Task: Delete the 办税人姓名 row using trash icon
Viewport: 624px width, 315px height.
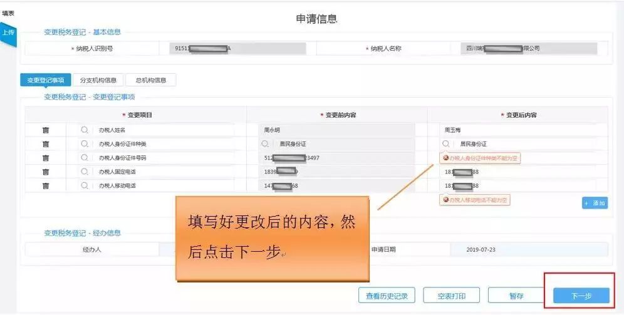Action: 46,130
